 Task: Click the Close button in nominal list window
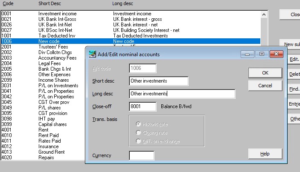point(290,14)
